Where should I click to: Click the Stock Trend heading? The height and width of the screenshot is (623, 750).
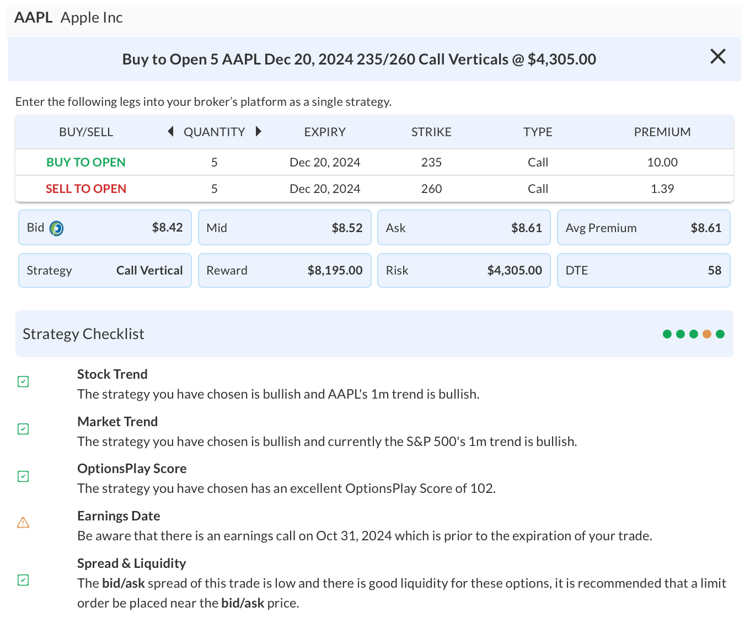(x=112, y=374)
